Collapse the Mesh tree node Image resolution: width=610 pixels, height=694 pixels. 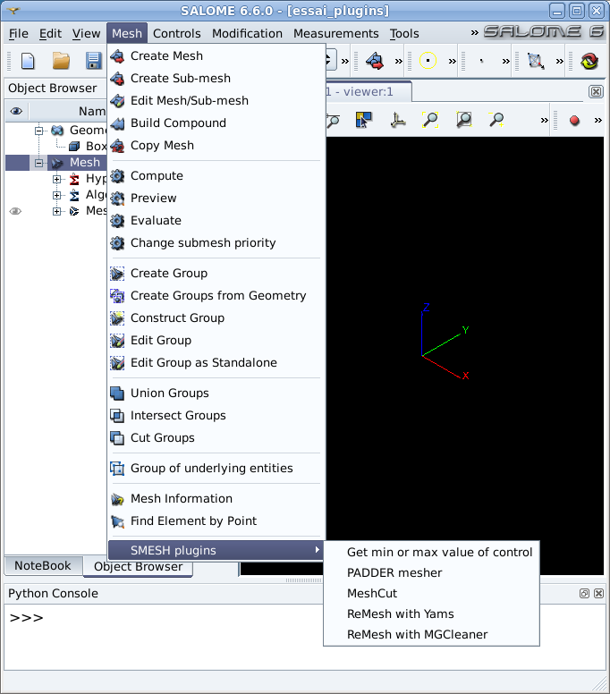point(39,163)
